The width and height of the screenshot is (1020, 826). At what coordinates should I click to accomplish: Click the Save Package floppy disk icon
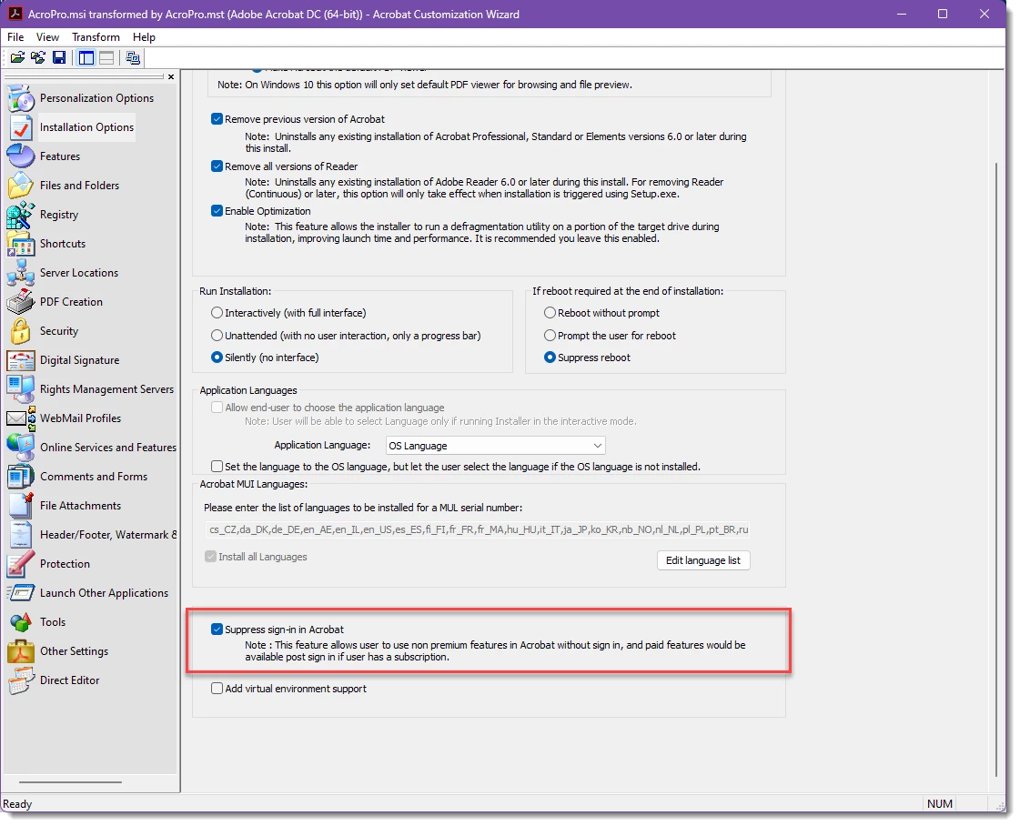[59, 58]
